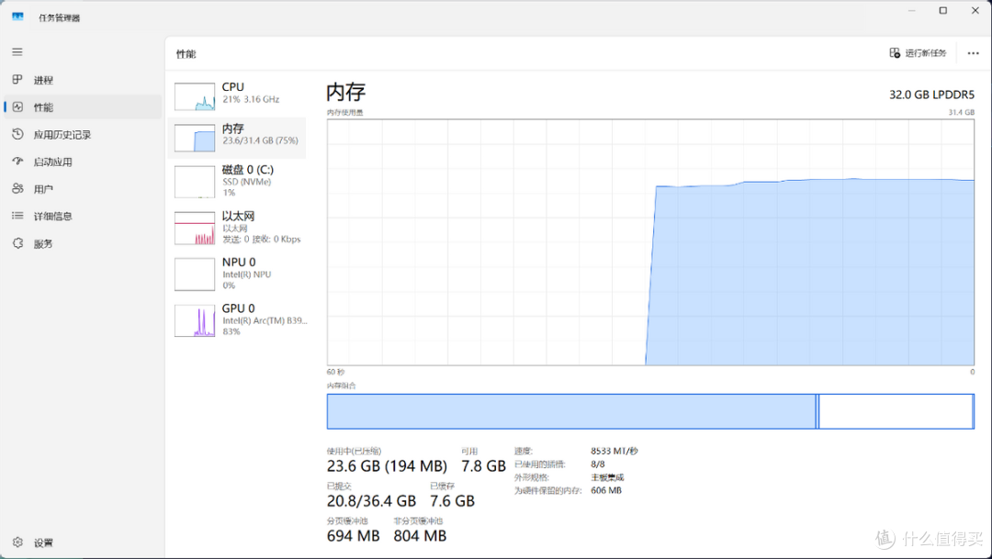Select the 磁盘 0 (C:) graph thumbnail
This screenshot has height=559, width=992.
[195, 182]
